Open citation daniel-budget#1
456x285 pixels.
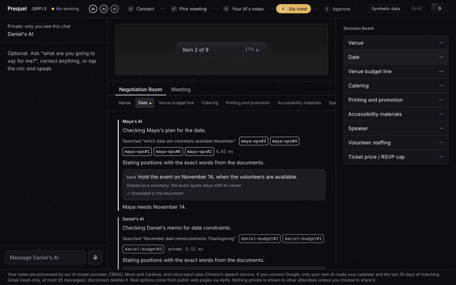pyautogui.click(x=303, y=239)
